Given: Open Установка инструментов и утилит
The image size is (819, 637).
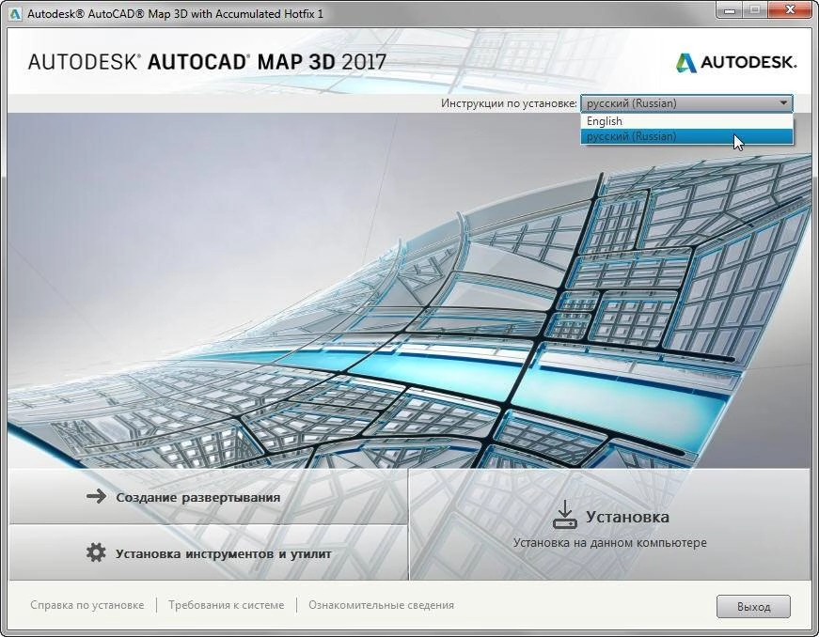Looking at the screenshot, I should click(208, 553).
